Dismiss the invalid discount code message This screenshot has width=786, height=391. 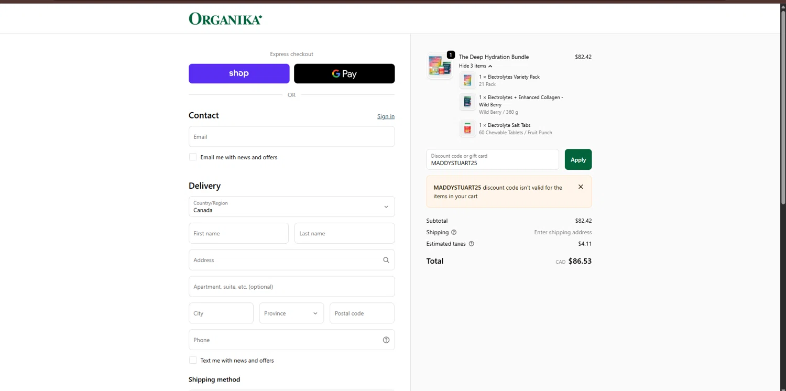581,187
